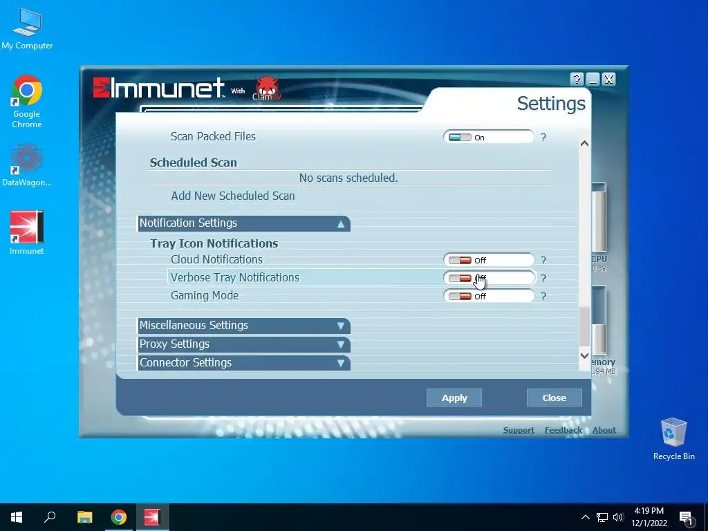Show help for Verbose Tray Notifications

(543, 278)
